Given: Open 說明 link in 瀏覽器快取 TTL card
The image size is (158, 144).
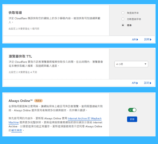Looking at the screenshot, I should (x=148, y=83).
